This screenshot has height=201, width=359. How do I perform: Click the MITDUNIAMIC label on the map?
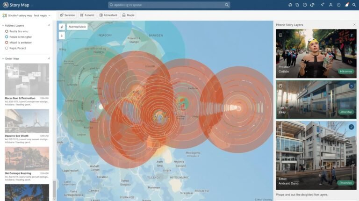click(x=179, y=178)
